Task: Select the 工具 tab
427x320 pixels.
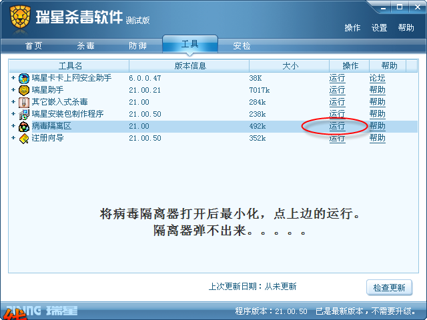Action: tap(190, 44)
